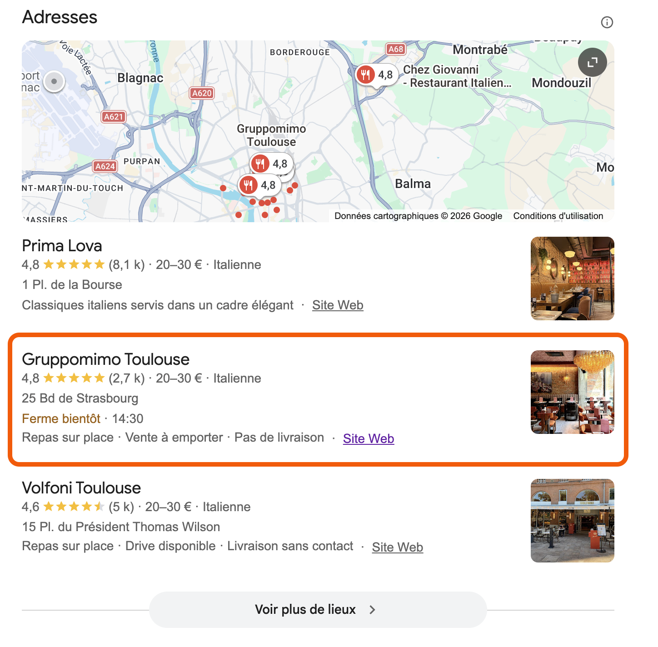Screen dimensions: 658x647
Task: Open Prima Lova's Site Web link
Action: (x=338, y=305)
